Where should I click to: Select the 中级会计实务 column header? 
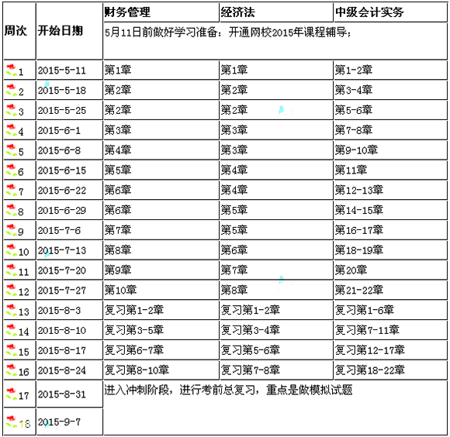pyautogui.click(x=390, y=12)
